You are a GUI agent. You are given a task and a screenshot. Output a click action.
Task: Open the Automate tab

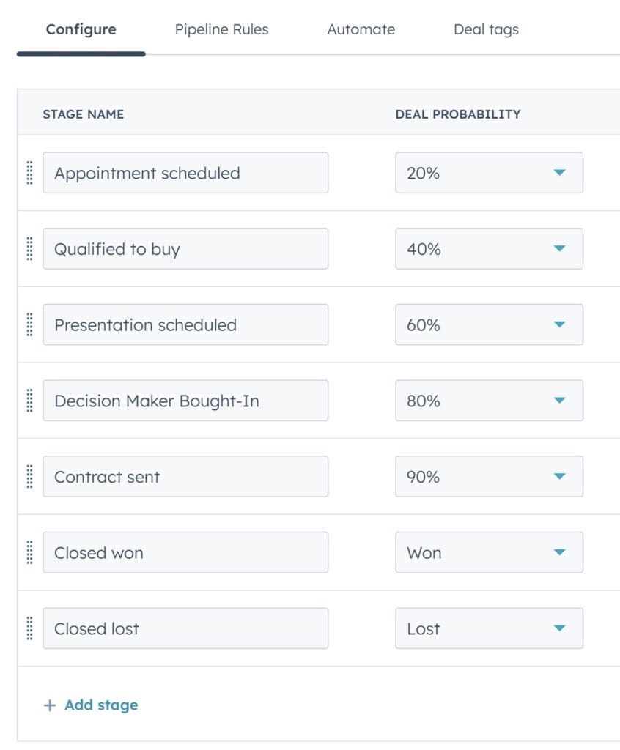click(x=361, y=29)
